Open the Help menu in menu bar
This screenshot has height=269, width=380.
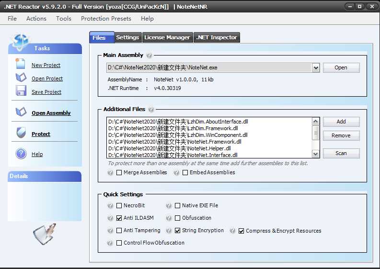point(147,19)
